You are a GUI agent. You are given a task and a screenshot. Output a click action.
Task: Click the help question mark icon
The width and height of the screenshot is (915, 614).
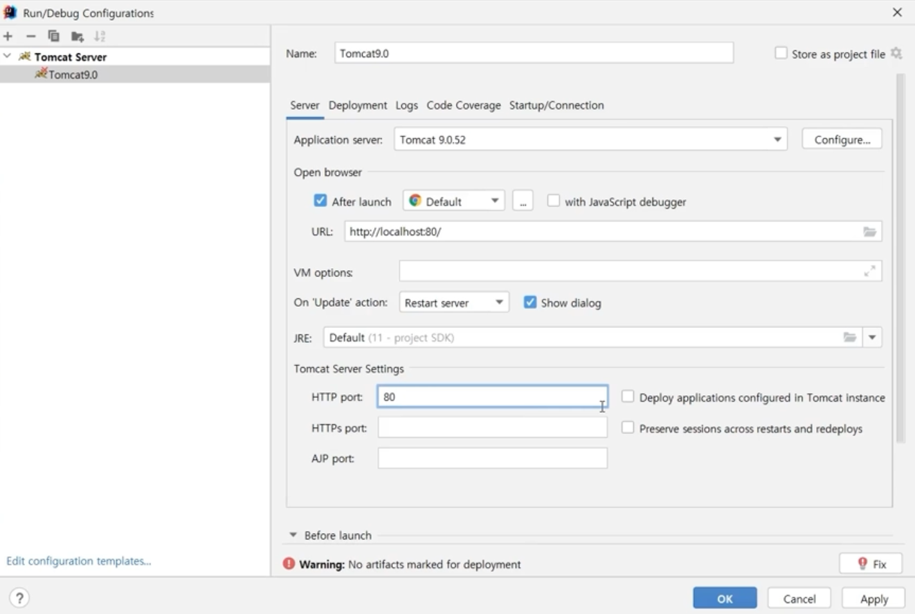pos(19,598)
